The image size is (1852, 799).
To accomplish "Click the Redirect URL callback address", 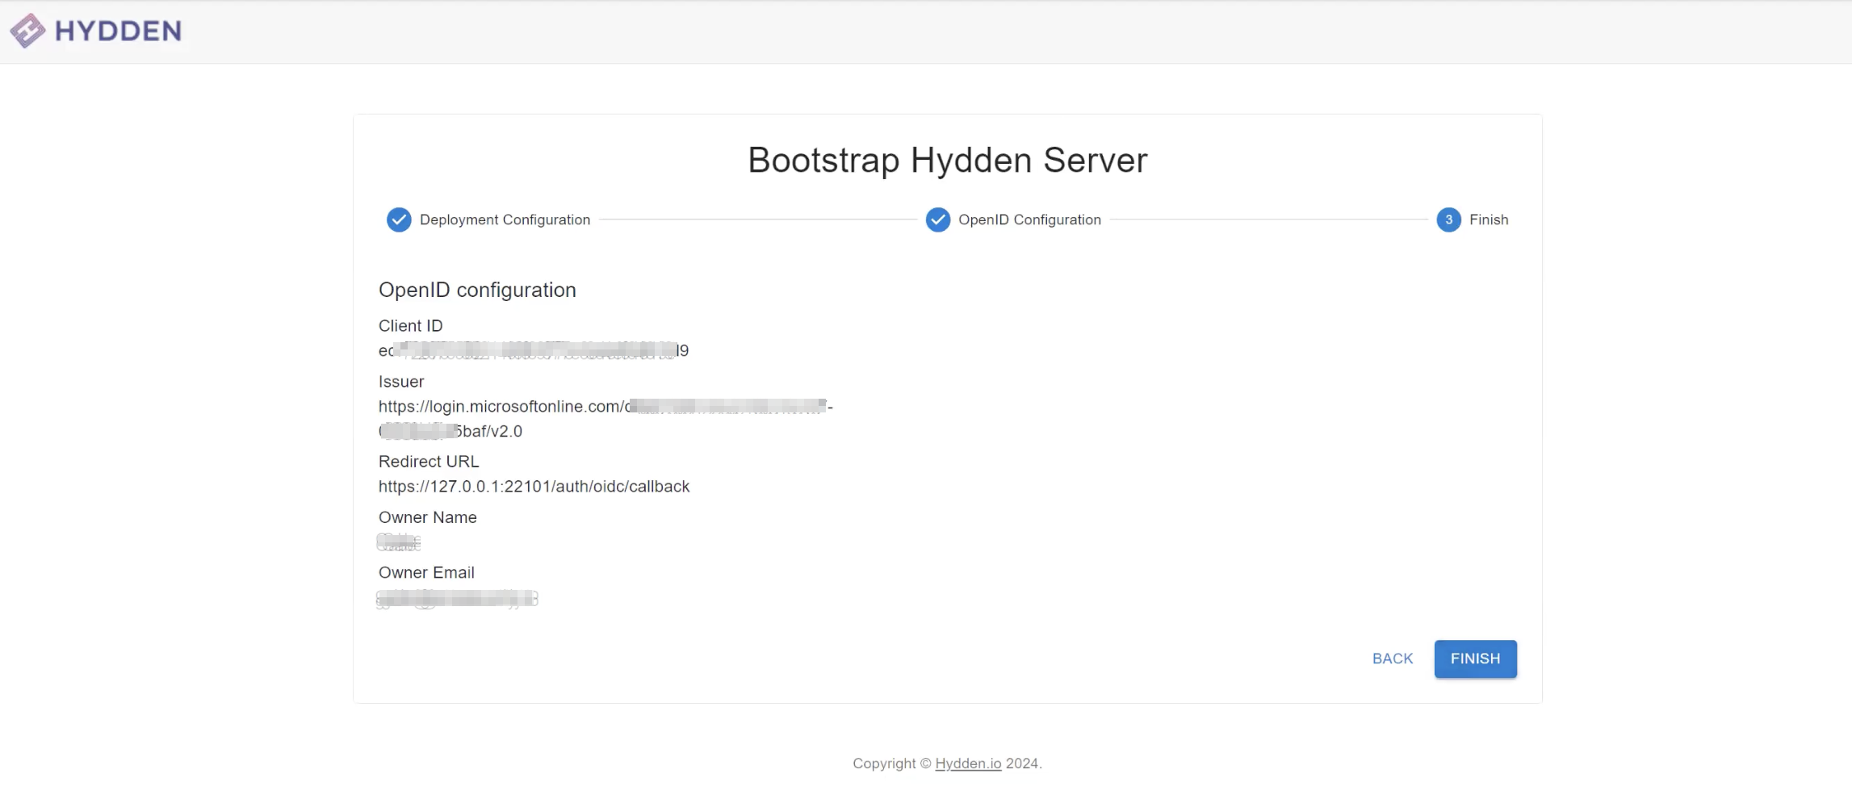I will pyautogui.click(x=534, y=486).
